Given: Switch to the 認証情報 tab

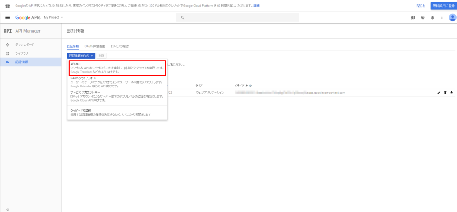Looking at the screenshot, I should (73, 46).
